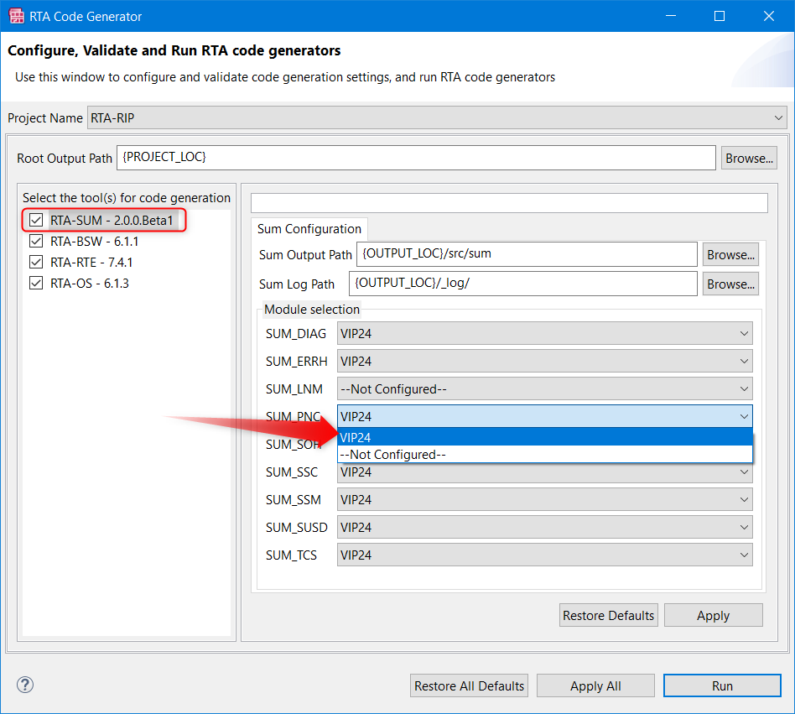Click the Apply All button

595,685
